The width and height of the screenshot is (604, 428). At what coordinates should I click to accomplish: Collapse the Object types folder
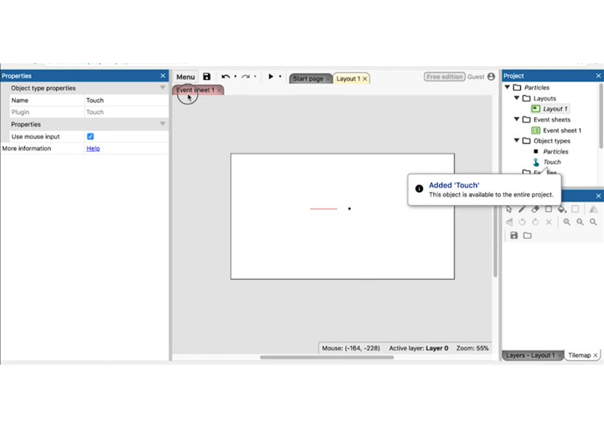[517, 141]
